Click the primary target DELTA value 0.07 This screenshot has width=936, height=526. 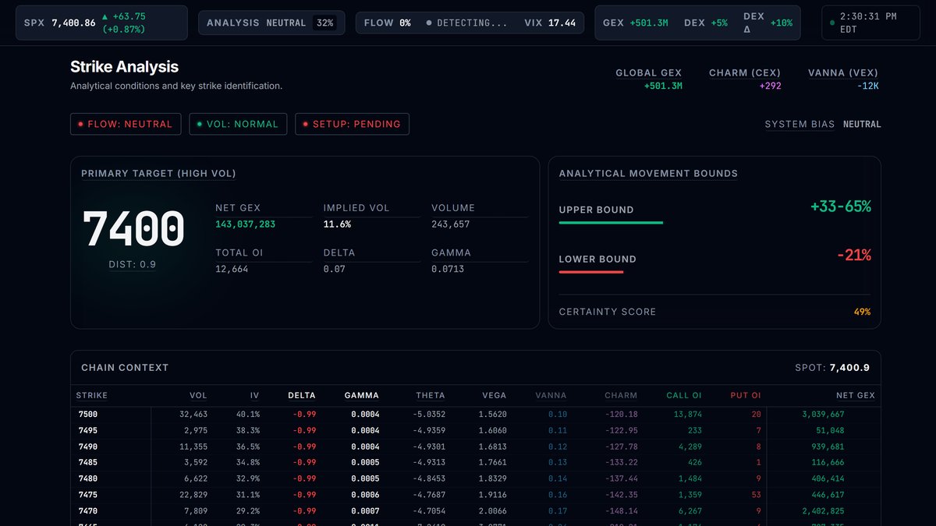pos(334,269)
